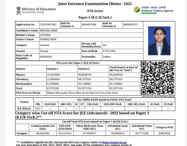Viewport: 187px width, 146px height.
Task: Click mother's name ANUPMA
Action: (x=45, y=35)
